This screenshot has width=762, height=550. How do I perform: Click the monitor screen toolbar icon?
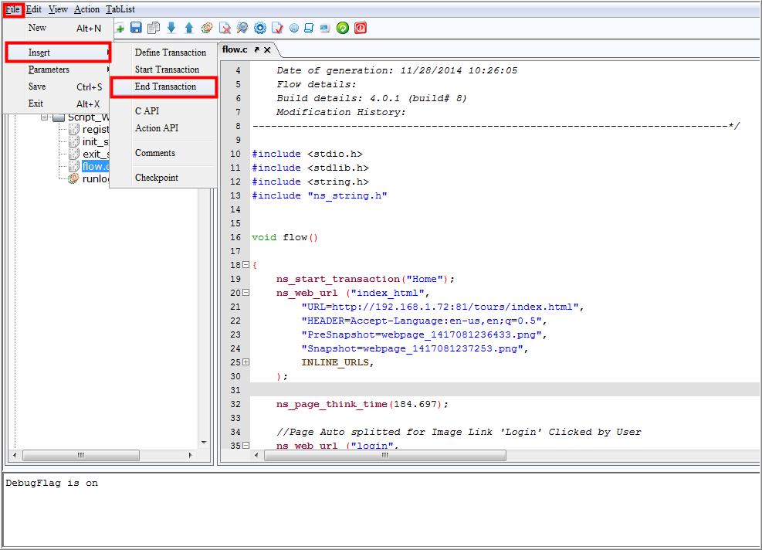point(325,28)
